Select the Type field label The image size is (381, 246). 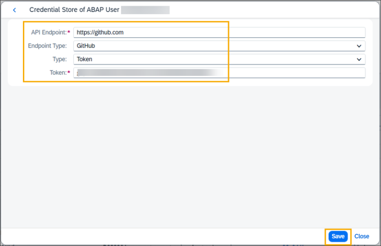coord(59,59)
